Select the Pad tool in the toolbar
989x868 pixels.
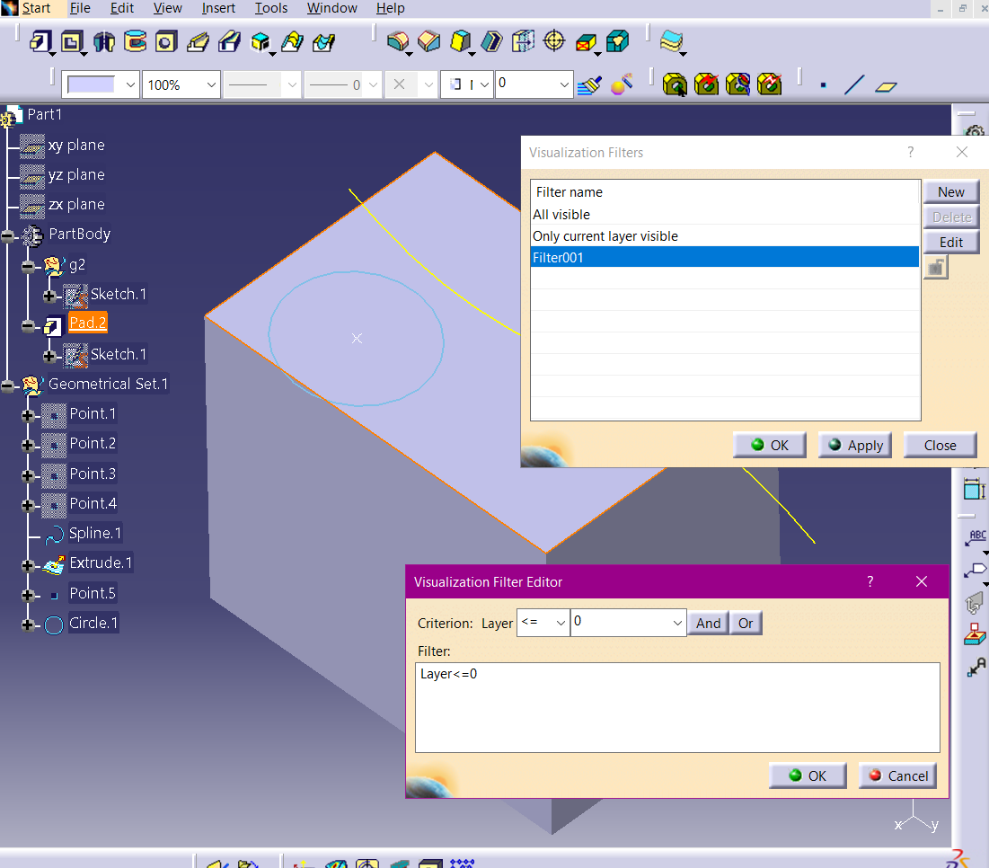point(41,41)
